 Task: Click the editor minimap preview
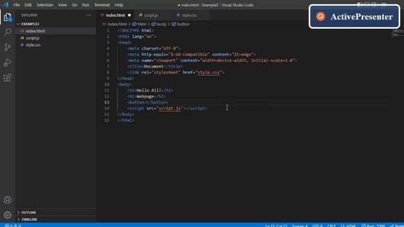click(397, 33)
